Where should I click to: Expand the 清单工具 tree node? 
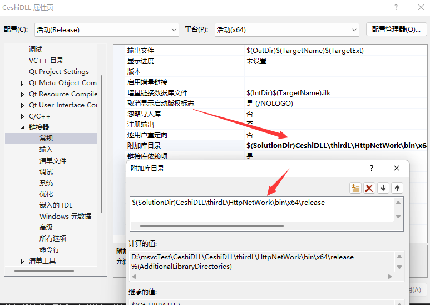point(22,261)
